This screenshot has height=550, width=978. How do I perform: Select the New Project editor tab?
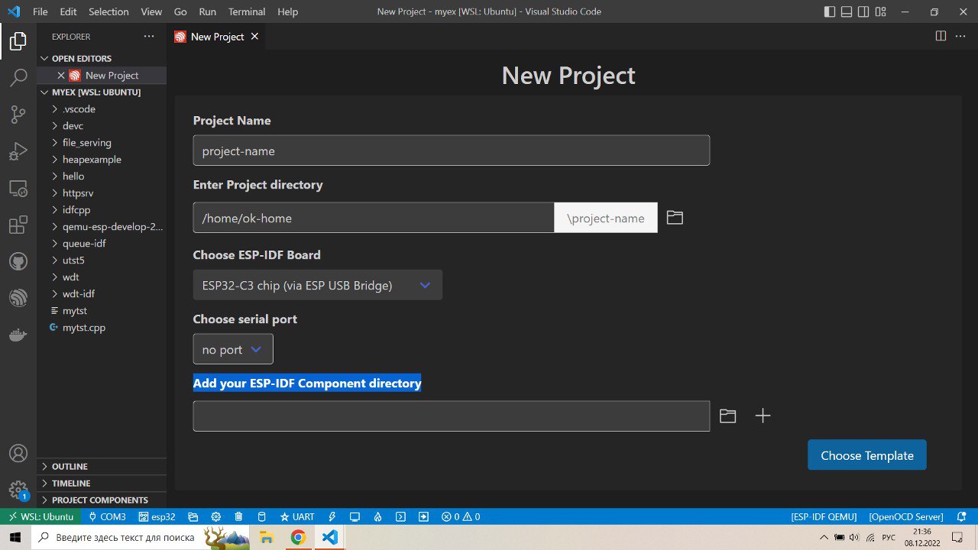tap(217, 37)
